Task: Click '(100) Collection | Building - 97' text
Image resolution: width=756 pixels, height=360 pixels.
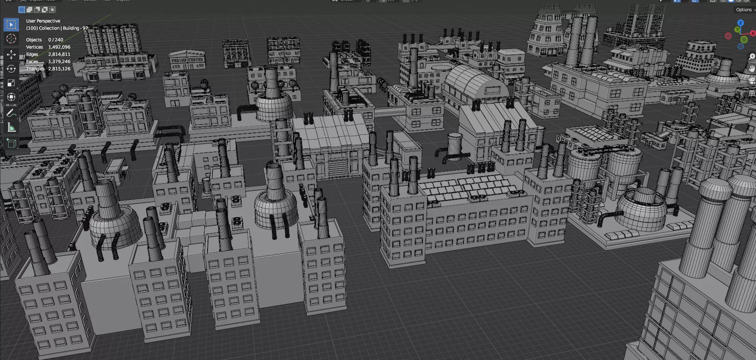Action: coord(57,28)
